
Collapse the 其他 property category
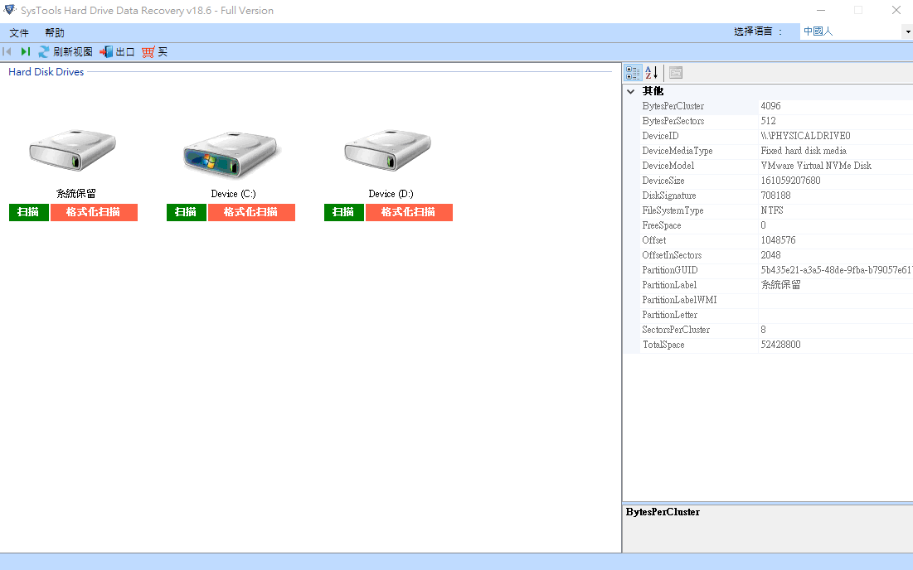coord(630,91)
